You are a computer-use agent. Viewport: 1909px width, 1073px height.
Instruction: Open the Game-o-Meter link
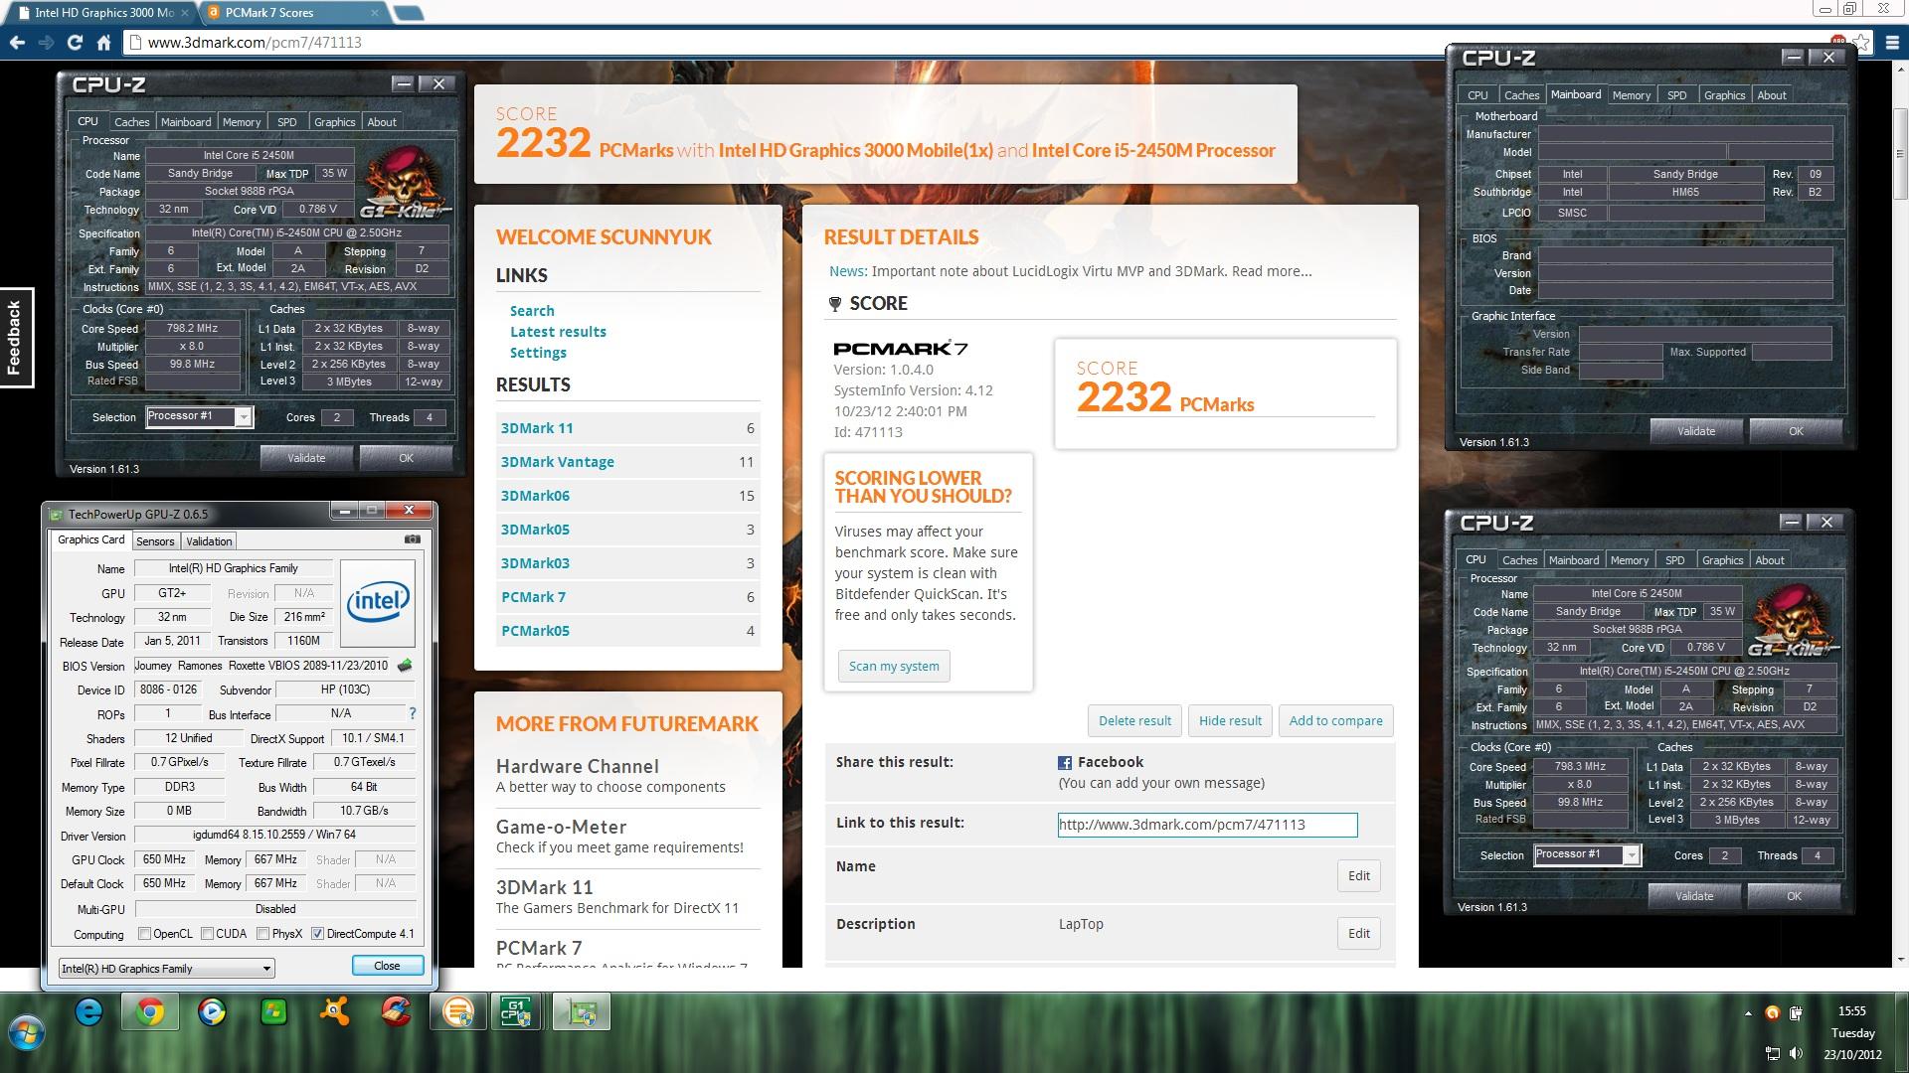(561, 827)
